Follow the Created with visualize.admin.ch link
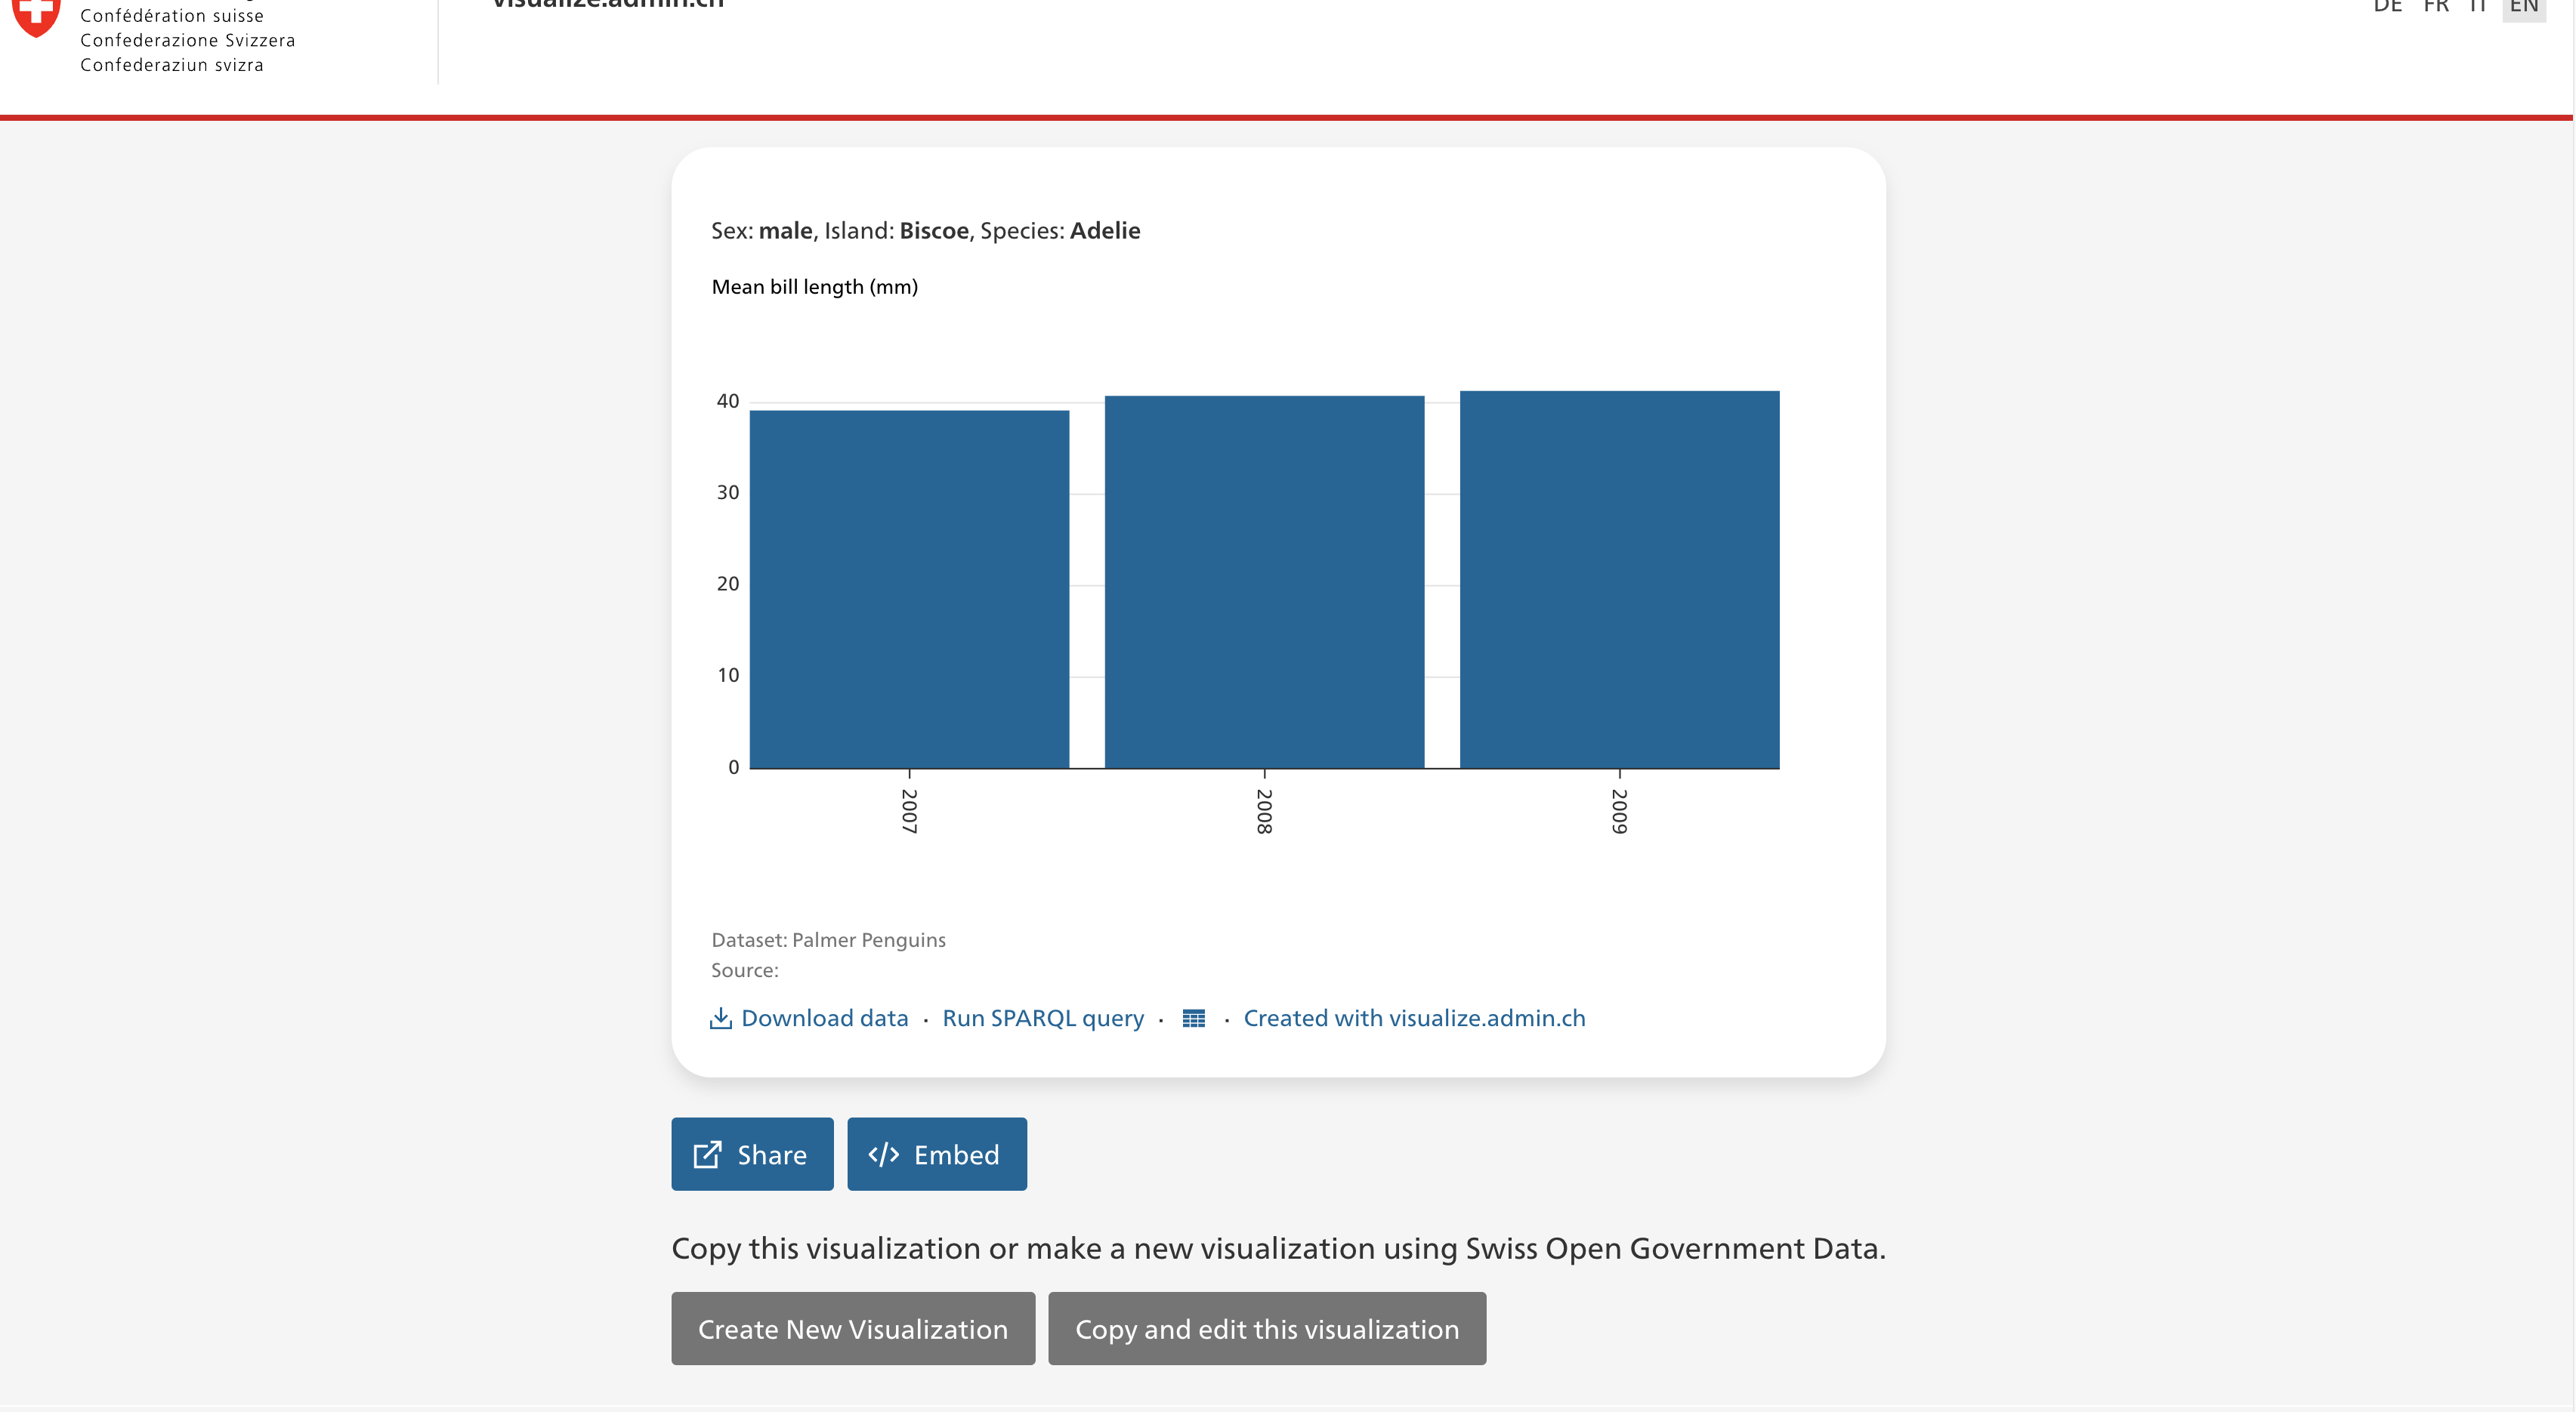Image resolution: width=2576 pixels, height=1412 pixels. [1414, 1019]
